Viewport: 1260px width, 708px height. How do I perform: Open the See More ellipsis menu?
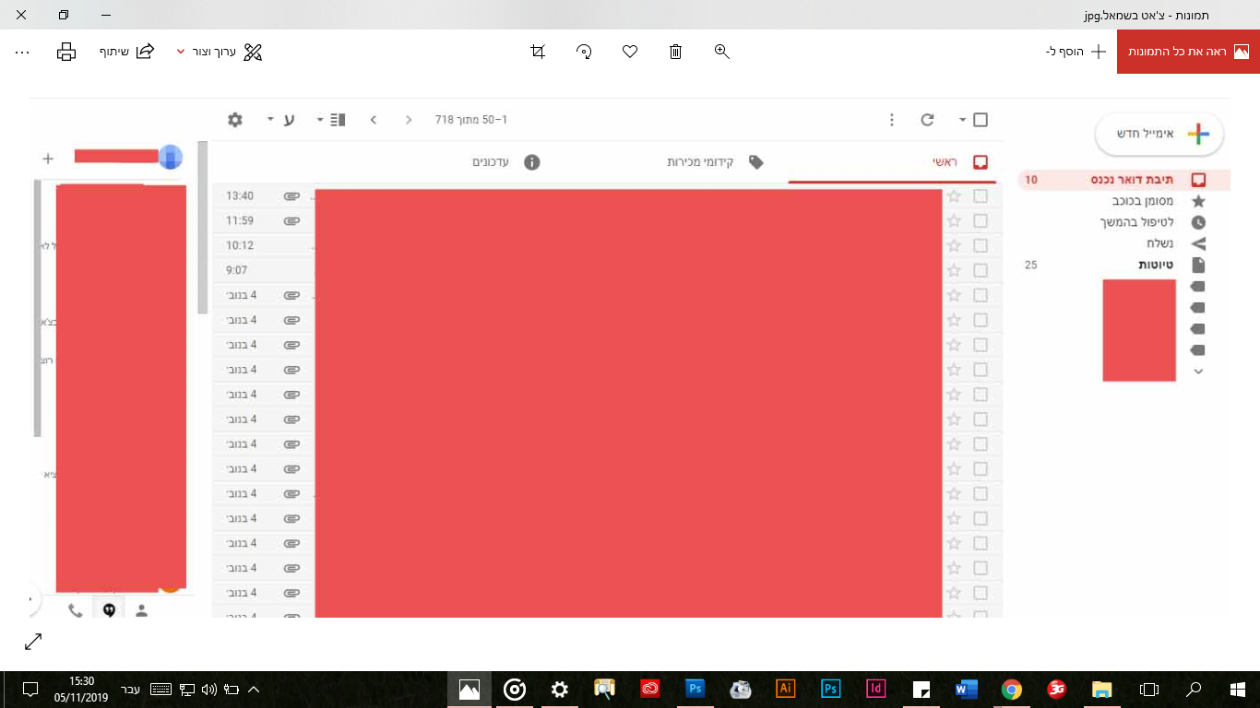22,52
